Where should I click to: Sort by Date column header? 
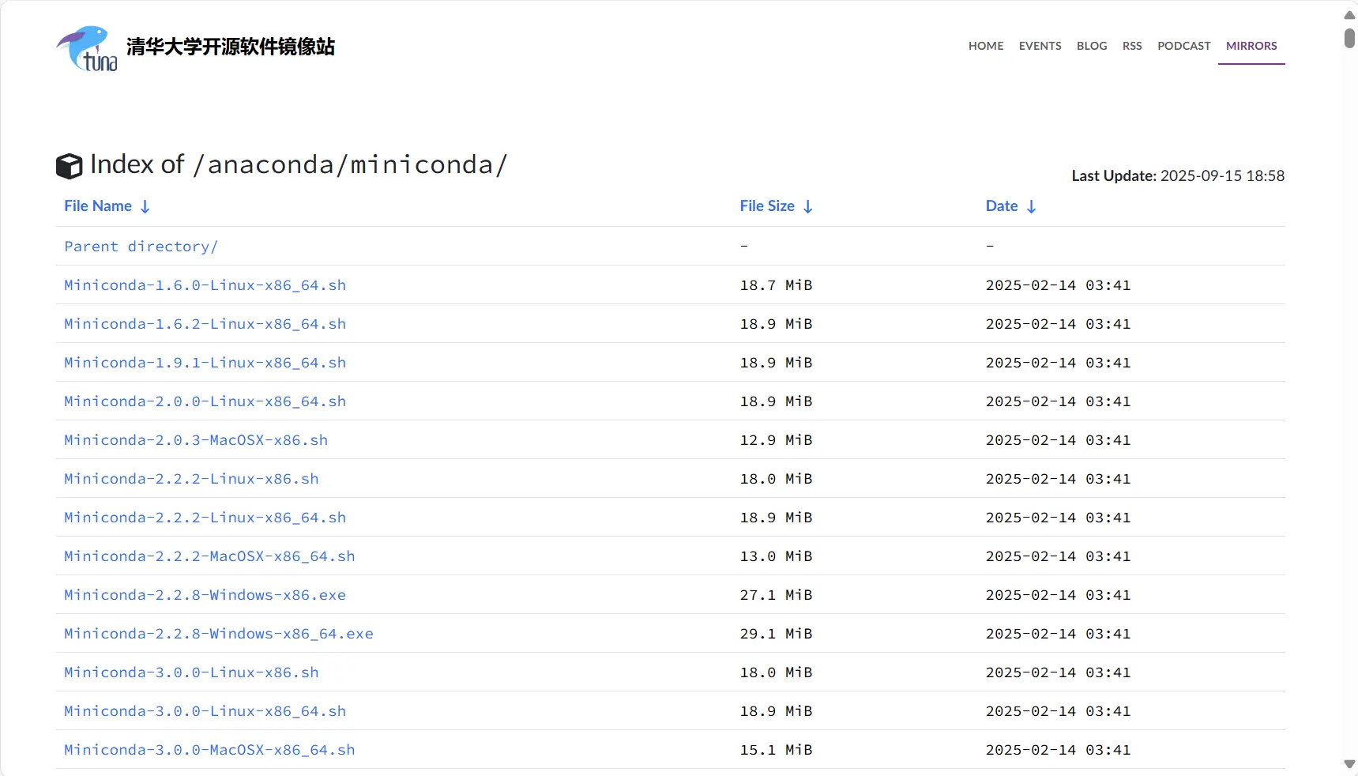(1002, 206)
